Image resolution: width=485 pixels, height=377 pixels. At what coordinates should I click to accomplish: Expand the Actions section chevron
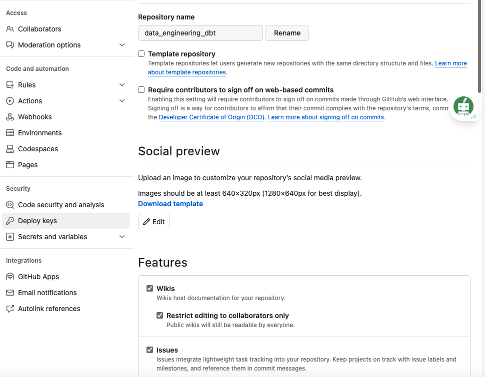point(122,101)
